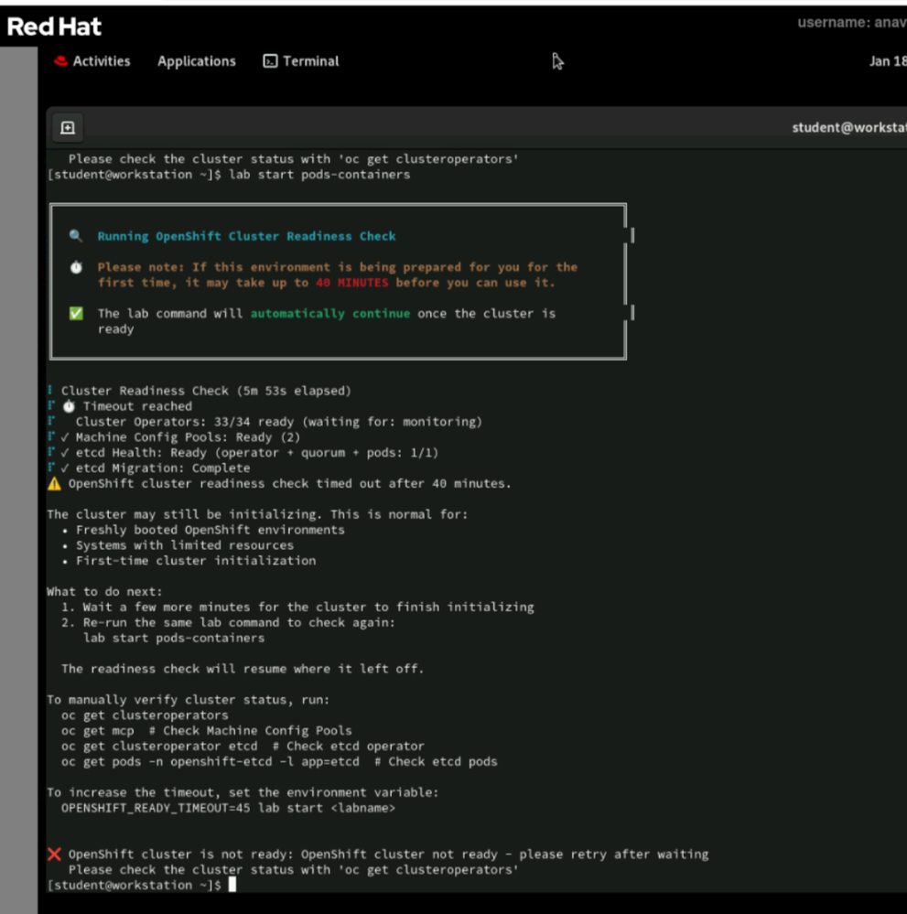
Task: Click the yellow warning triangle icon
Action: [x=54, y=483]
